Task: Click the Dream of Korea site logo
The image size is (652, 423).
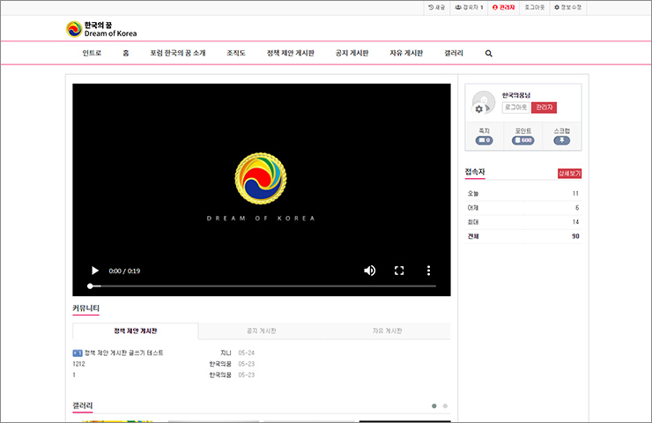Action: [x=101, y=29]
